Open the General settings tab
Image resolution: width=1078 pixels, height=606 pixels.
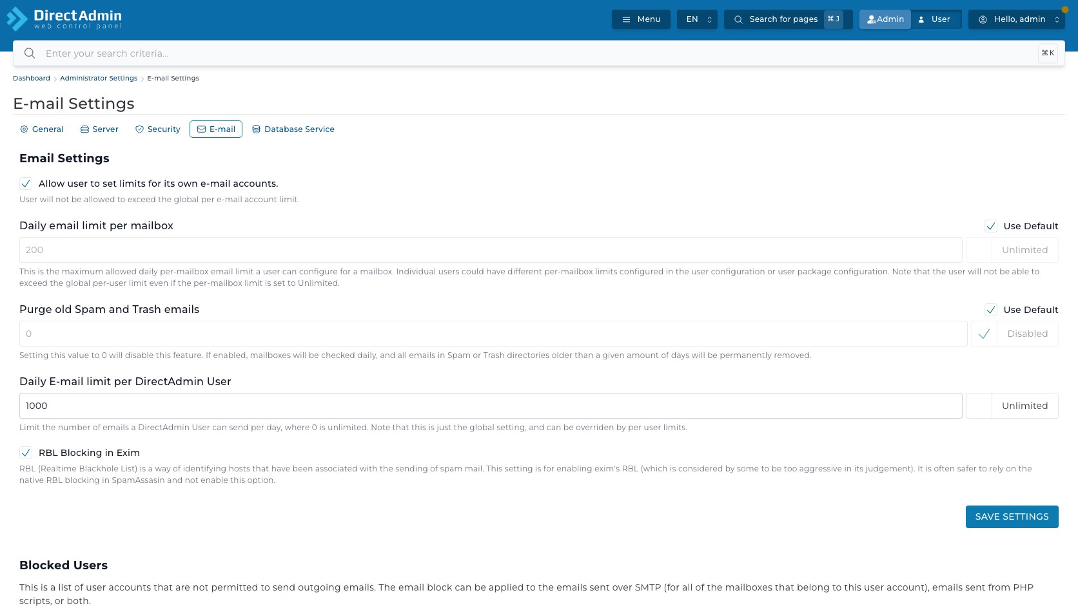point(42,129)
